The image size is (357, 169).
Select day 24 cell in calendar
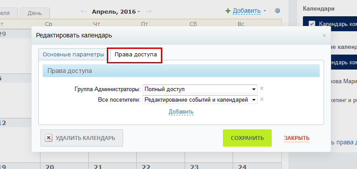click(257, 166)
